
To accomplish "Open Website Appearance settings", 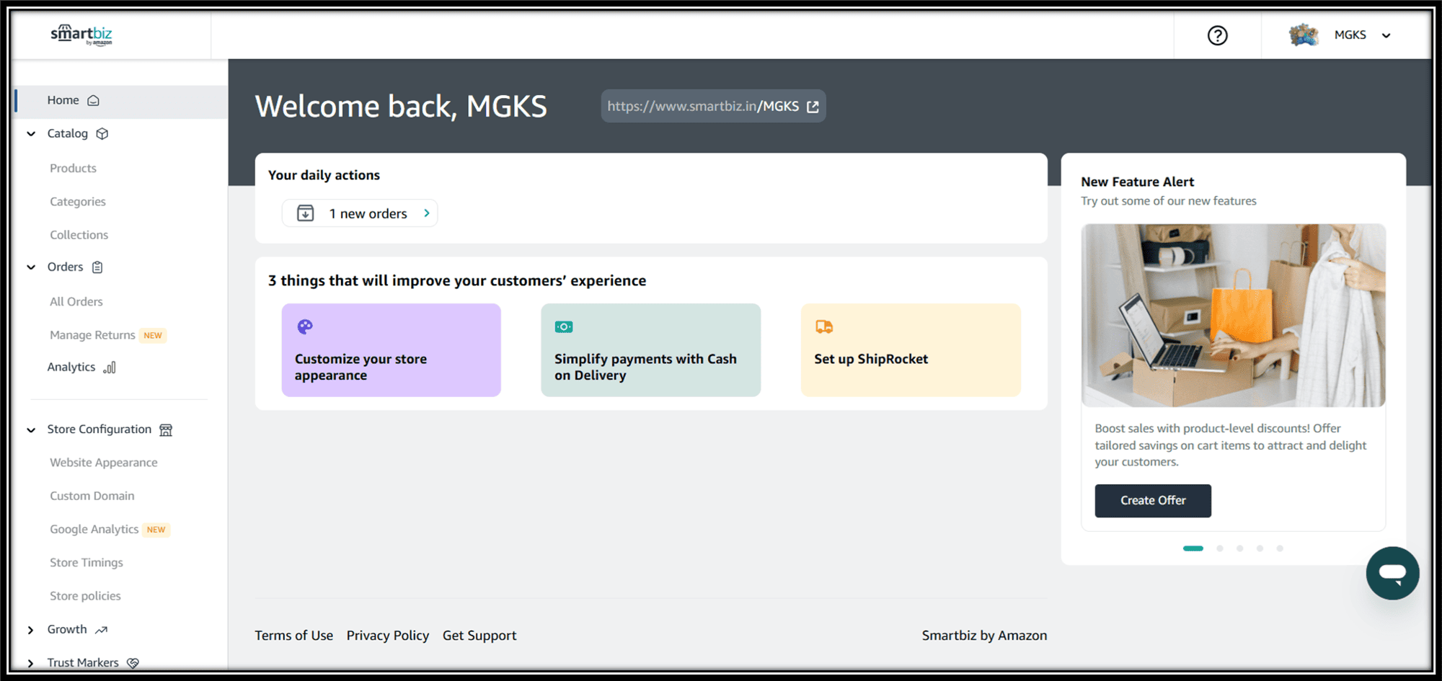I will [x=104, y=463].
